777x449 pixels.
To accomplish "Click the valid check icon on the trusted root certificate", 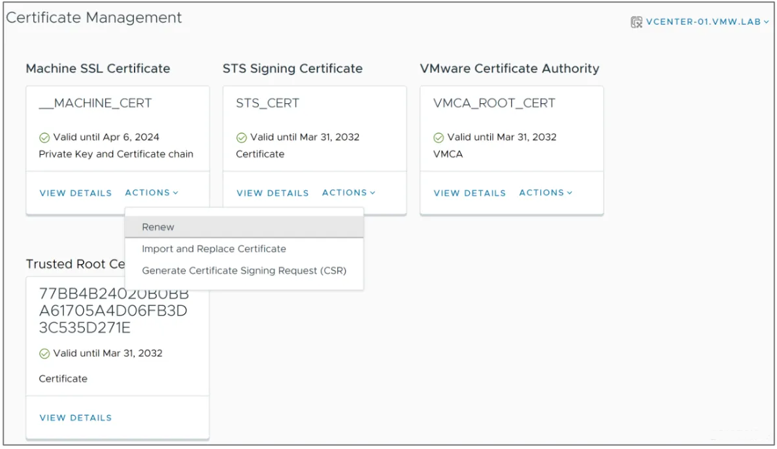I will tap(44, 354).
